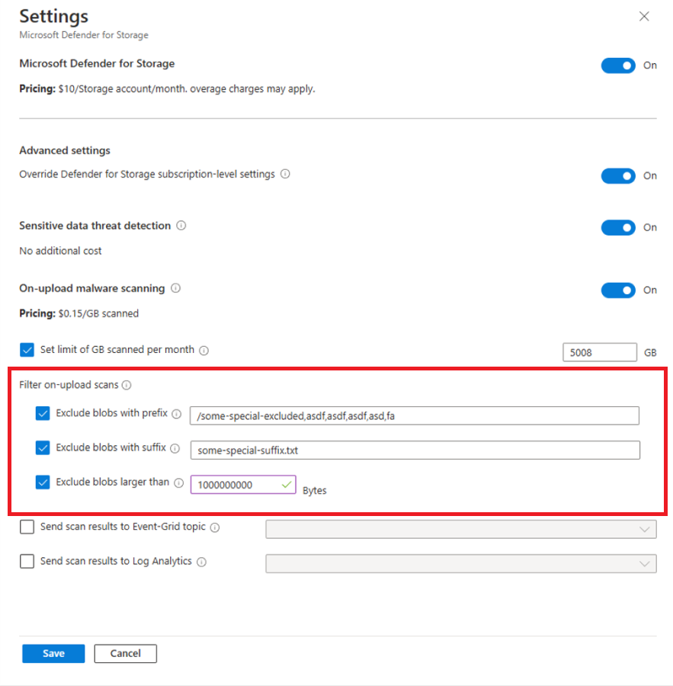Screen dimensions: 673x686
Task: Turn off Microsoft Defender for Storage toggle
Action: tap(618, 66)
